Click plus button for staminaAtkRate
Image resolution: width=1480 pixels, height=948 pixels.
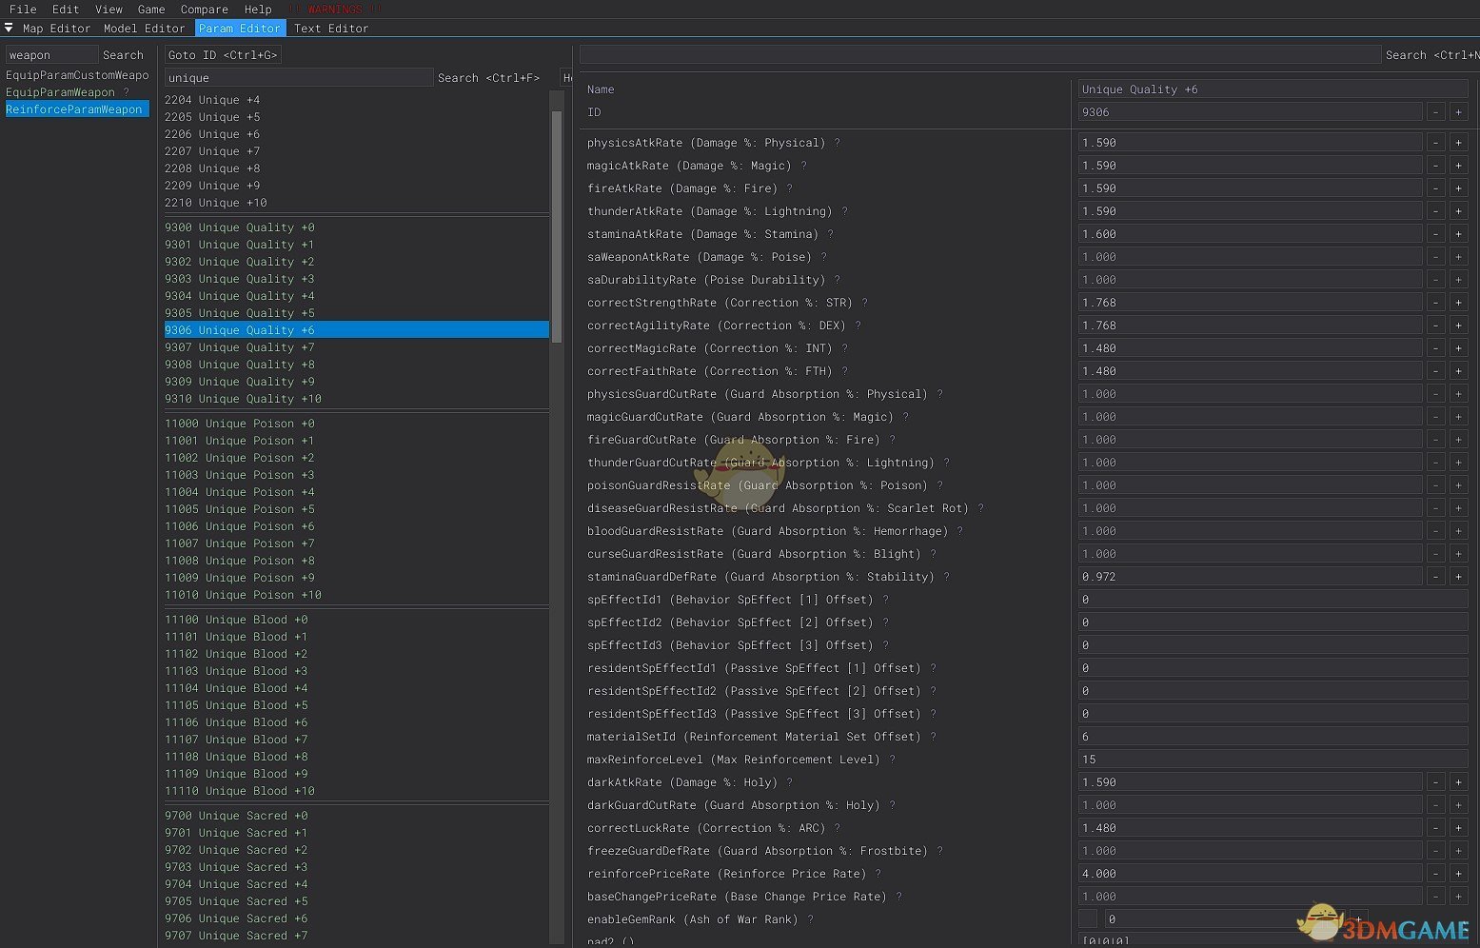(1458, 234)
